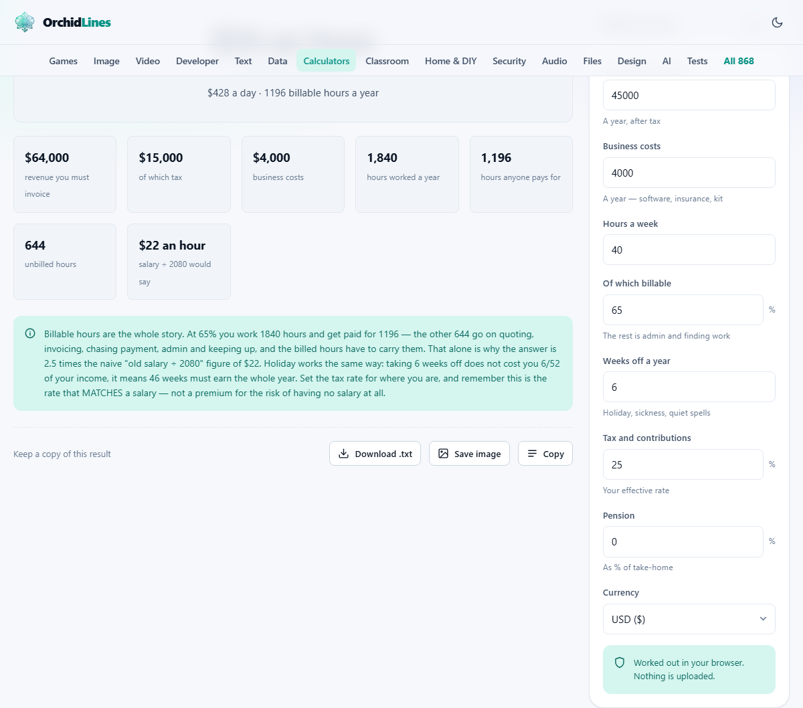
Task: Click the picture icon in Save image
Action: click(x=443, y=454)
